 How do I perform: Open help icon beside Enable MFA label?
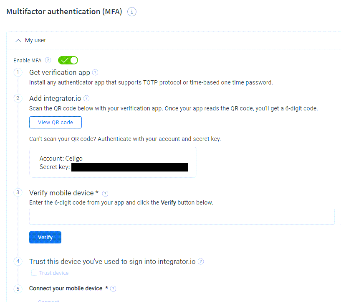click(x=48, y=60)
